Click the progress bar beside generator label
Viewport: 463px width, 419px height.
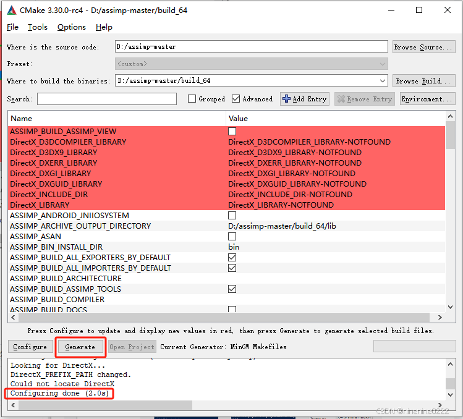tap(414, 346)
